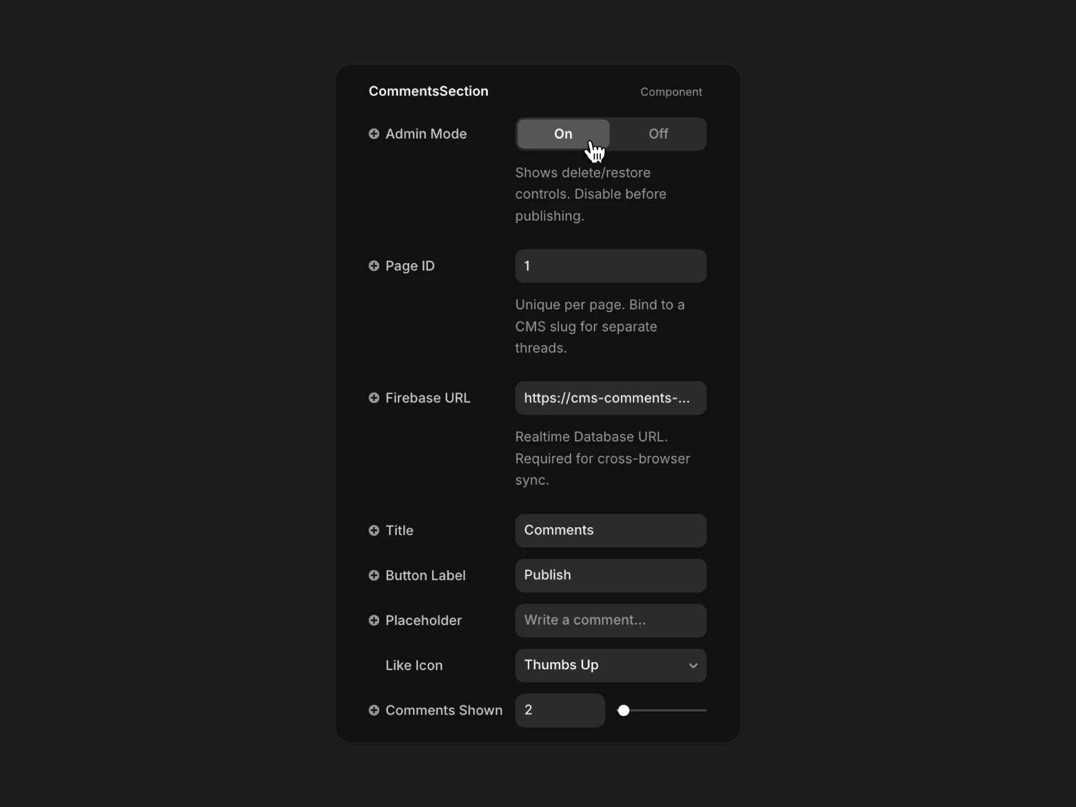The image size is (1076, 807).
Task: Click the bind icon beside Placeholder
Action: pyautogui.click(x=374, y=620)
